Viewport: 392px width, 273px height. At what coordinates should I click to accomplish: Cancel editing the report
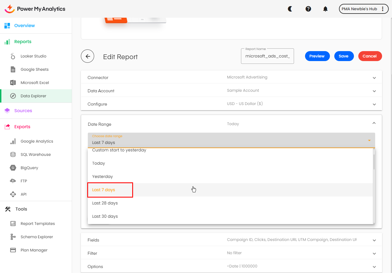370,56
